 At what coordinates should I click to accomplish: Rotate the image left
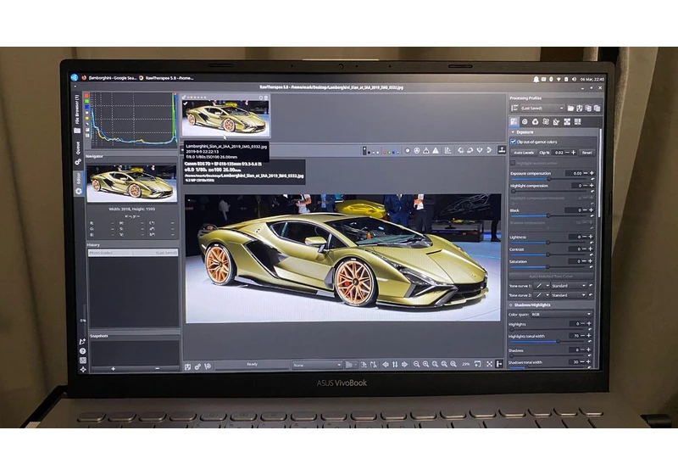pyautogui.click(x=461, y=150)
